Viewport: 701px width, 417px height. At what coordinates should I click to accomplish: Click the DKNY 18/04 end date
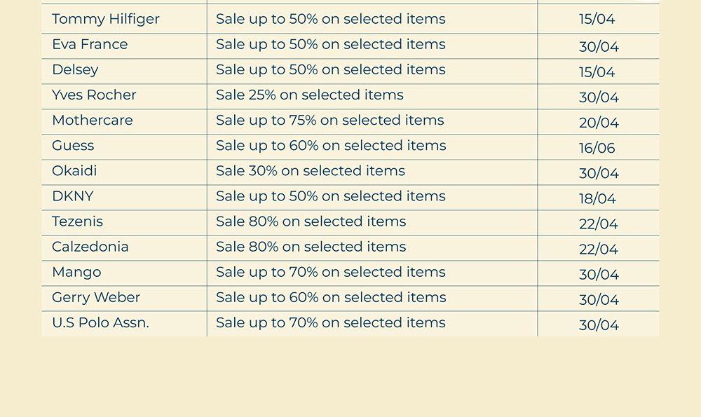(x=597, y=198)
